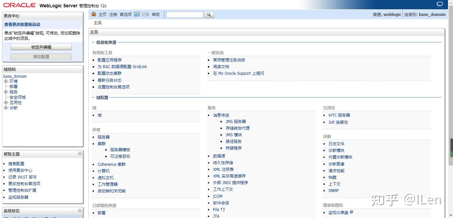This screenshot has width=453, height=218.
Task: Open 日志文件 link
Action: [336, 144]
